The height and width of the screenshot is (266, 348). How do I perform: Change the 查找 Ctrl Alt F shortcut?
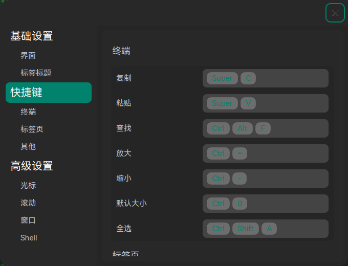[x=266, y=128]
